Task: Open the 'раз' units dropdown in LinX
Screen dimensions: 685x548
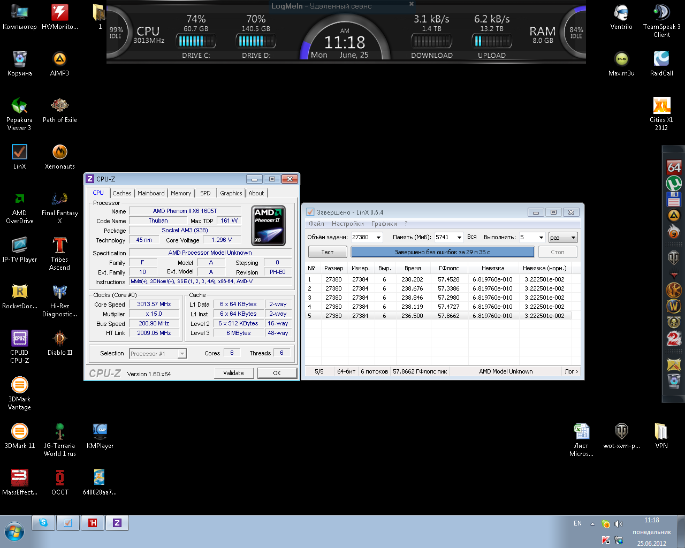Action: (563, 238)
